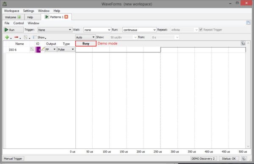Open the Trigger dropdown set to None
This screenshot has height=164, width=254.
55,30
